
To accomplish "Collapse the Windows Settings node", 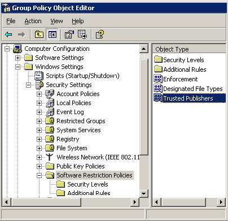I will point(17,67).
